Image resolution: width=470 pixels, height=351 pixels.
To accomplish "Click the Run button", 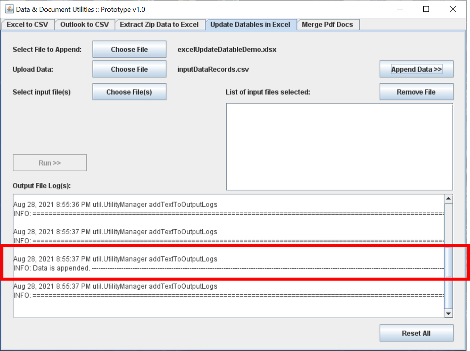I will 50,163.
